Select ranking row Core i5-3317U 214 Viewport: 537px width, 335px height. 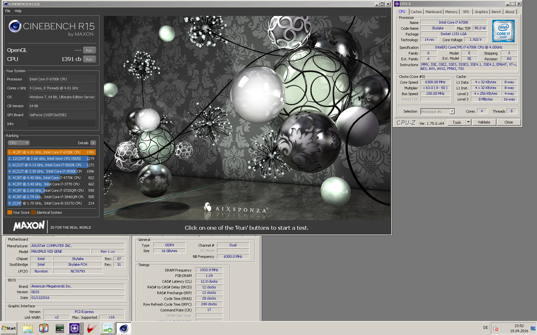[51, 203]
